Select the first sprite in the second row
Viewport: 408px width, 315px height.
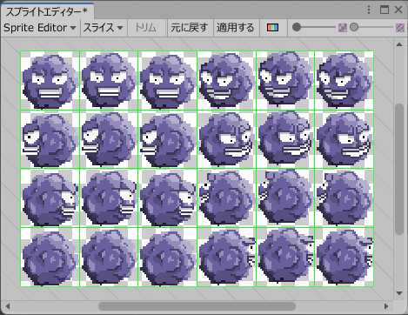coord(50,139)
